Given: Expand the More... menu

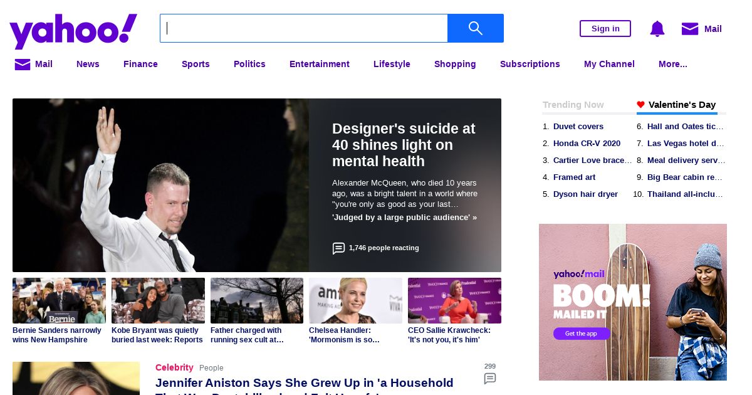Looking at the screenshot, I should tap(673, 64).
